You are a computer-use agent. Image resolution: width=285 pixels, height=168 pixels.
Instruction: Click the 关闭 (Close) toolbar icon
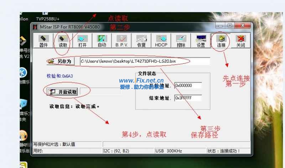(x=240, y=41)
